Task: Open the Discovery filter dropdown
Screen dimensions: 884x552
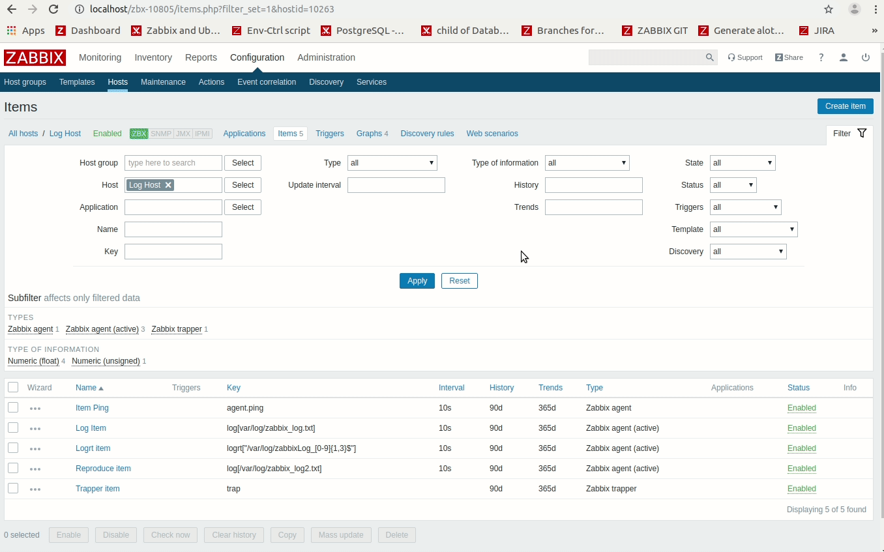Action: (x=748, y=252)
